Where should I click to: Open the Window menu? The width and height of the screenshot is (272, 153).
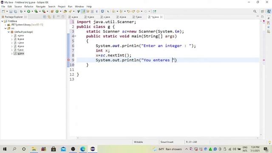click(79, 6)
